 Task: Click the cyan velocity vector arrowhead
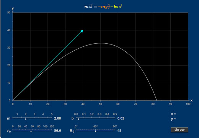82,31
